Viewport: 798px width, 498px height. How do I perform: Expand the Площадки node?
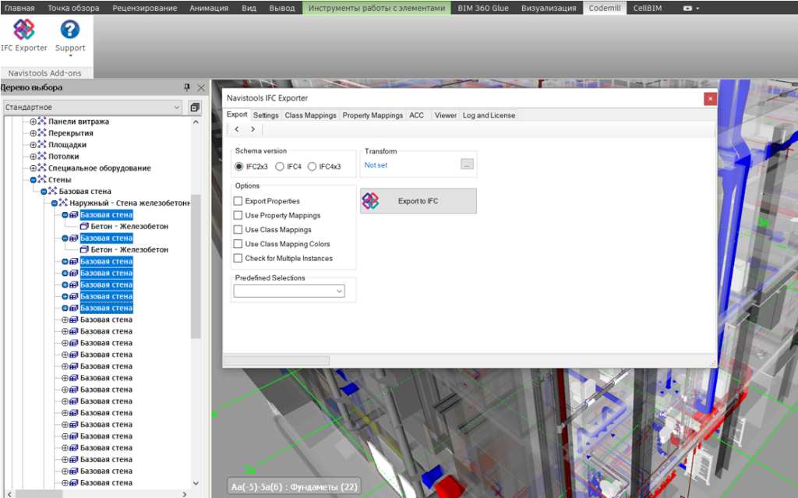point(33,145)
